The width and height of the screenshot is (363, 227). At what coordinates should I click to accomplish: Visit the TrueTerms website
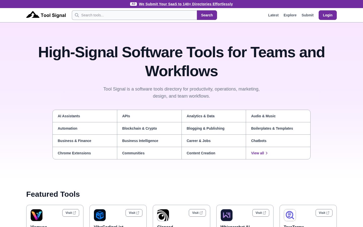[x=324, y=213]
